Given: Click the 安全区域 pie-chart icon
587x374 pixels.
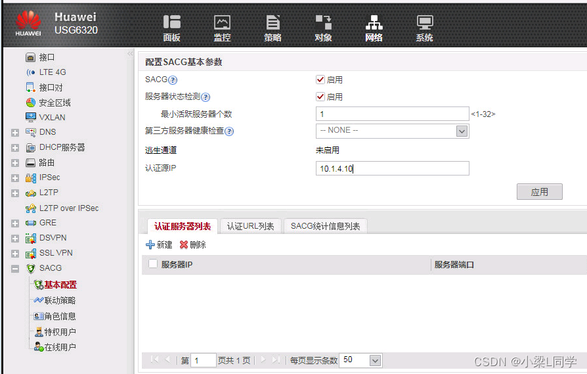Looking at the screenshot, I should coord(30,103).
